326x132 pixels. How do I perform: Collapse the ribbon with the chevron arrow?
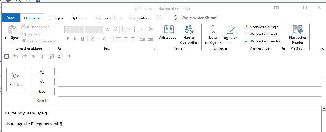pos(322,49)
